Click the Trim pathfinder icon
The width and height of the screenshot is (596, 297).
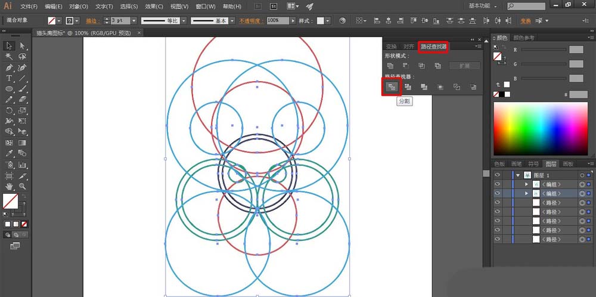point(408,87)
